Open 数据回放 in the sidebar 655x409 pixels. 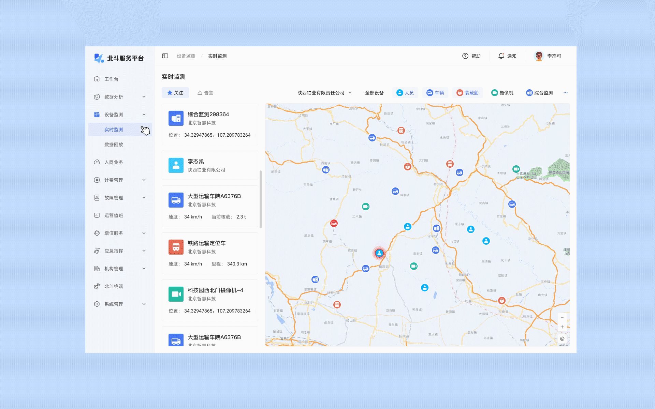point(114,145)
